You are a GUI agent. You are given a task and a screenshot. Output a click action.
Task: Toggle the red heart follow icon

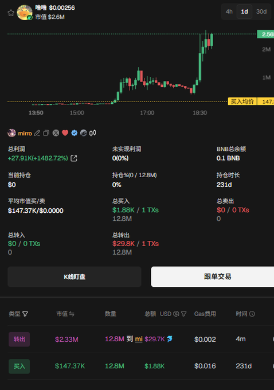(x=65, y=133)
